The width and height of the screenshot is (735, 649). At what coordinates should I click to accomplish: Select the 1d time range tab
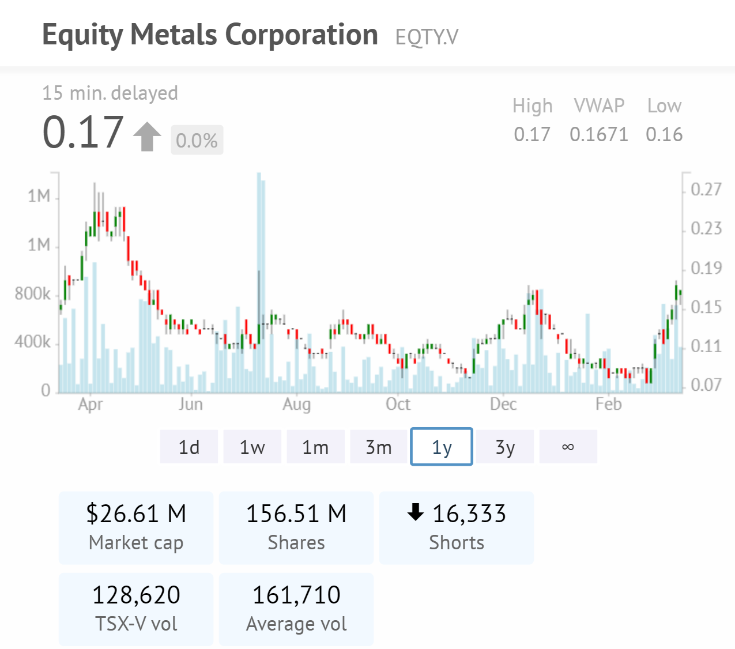[189, 447]
